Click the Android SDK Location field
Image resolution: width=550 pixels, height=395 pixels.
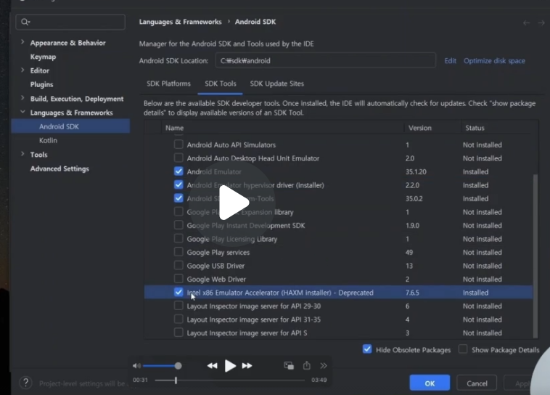[326, 60]
